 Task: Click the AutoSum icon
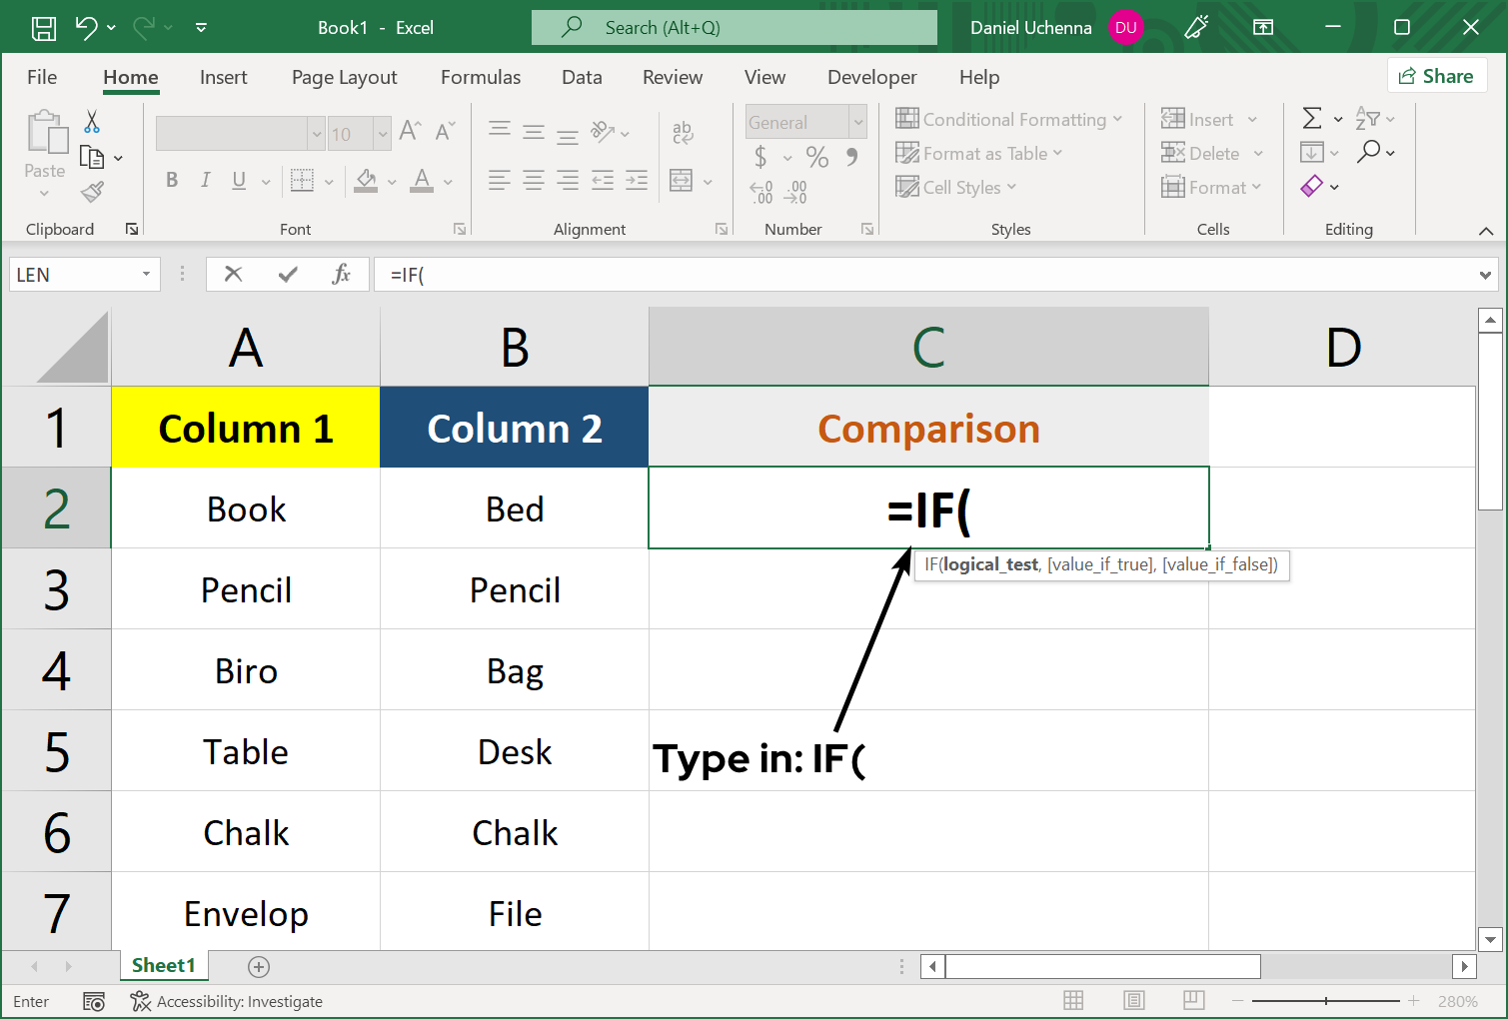1314,118
